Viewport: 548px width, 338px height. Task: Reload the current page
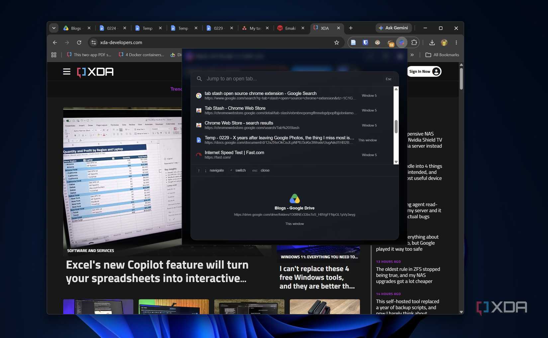[x=79, y=42]
